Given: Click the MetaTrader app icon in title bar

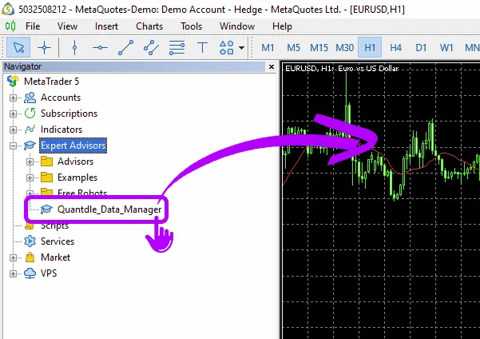Looking at the screenshot, I should point(8,9).
